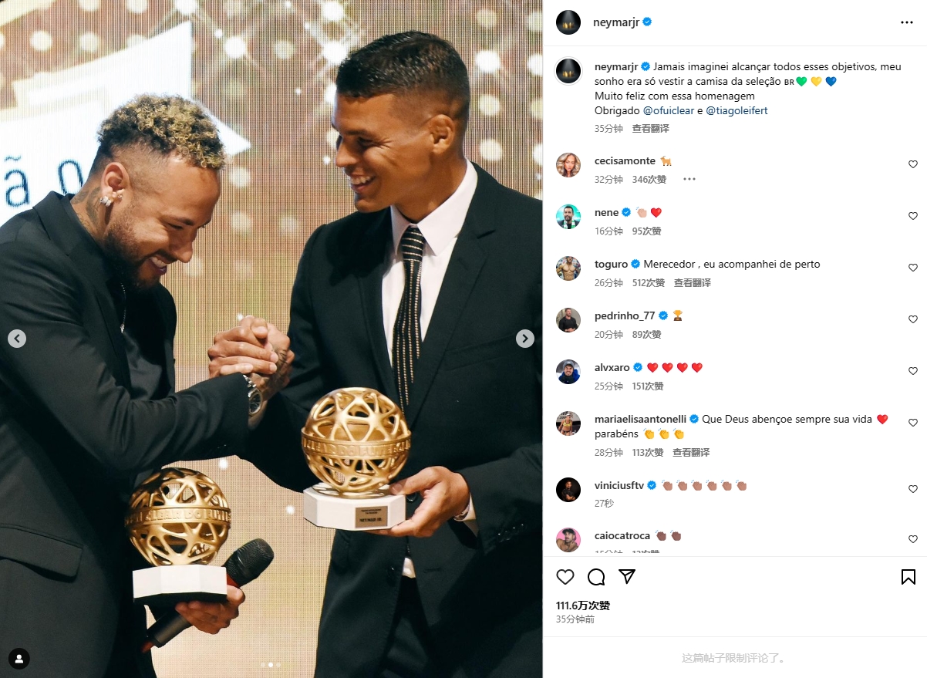Open the comment bubble icon
927x678 pixels.
pyautogui.click(x=596, y=577)
